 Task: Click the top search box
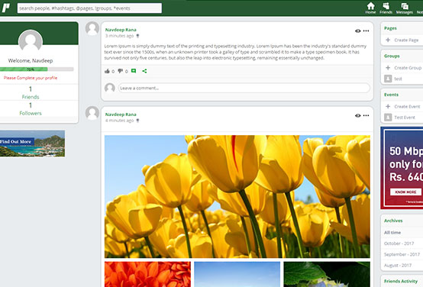click(x=89, y=8)
